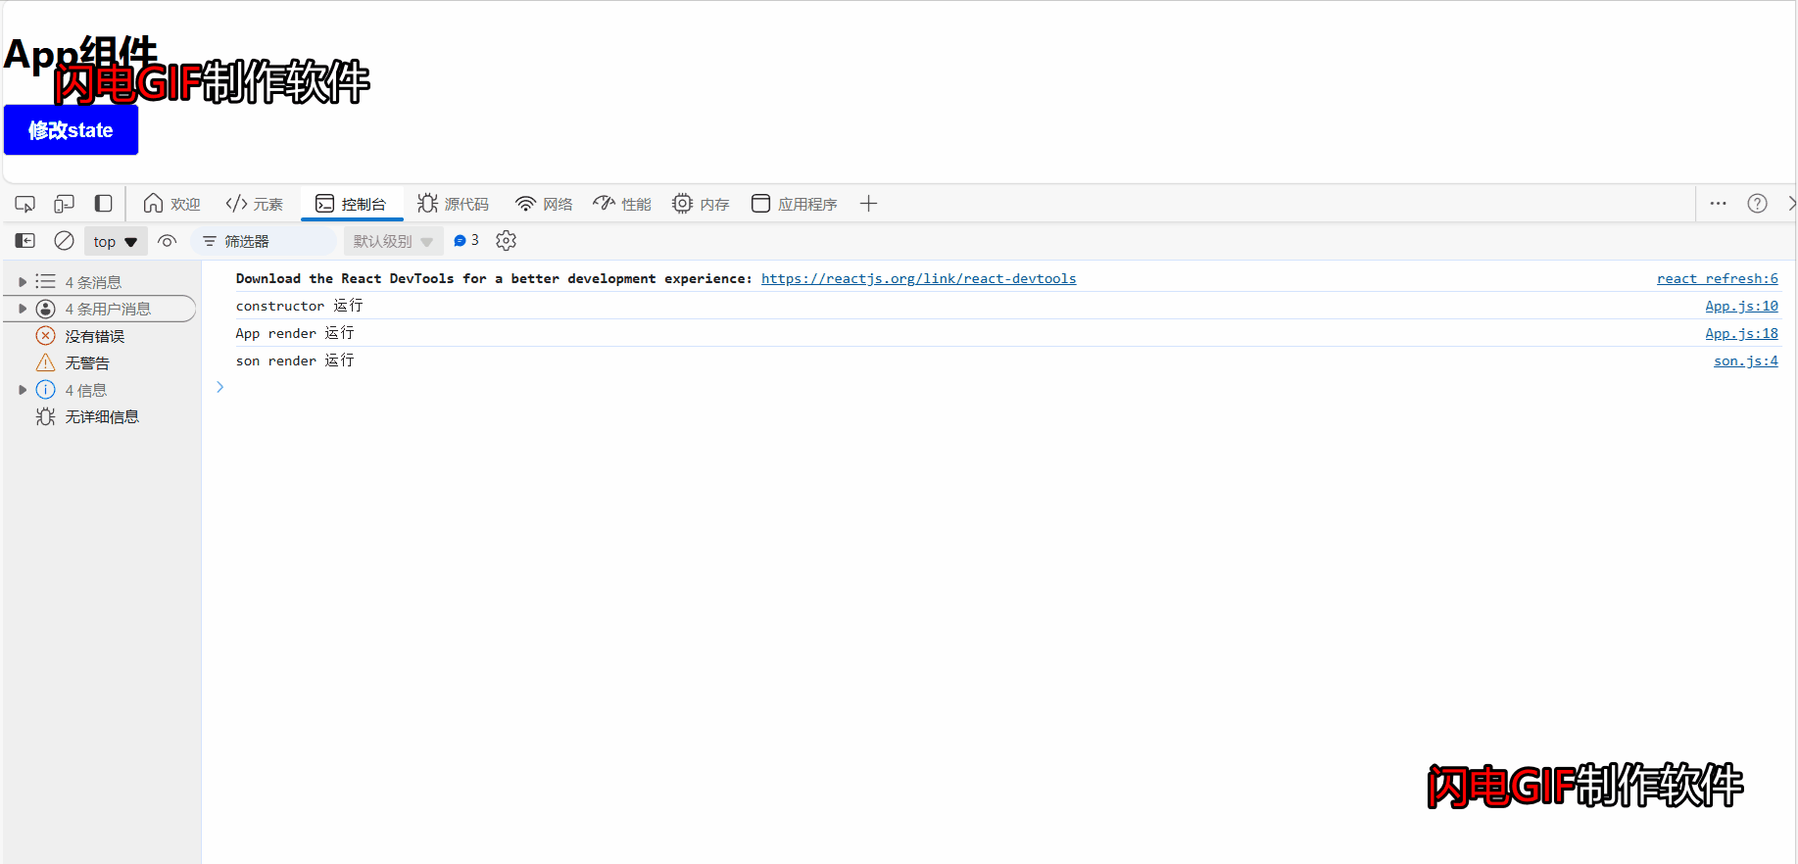This screenshot has height=864, width=1798.
Task: Open the react_refresh:6 source link
Action: pos(1717,279)
